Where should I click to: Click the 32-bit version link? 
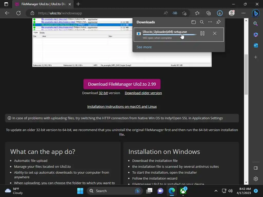[x=103, y=93]
